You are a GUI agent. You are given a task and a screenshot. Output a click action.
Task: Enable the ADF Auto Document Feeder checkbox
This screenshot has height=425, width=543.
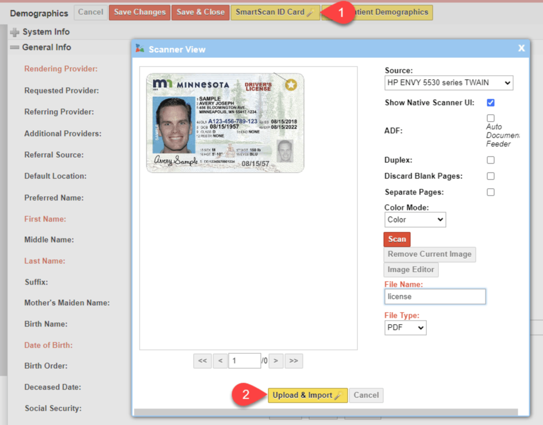pyautogui.click(x=490, y=118)
